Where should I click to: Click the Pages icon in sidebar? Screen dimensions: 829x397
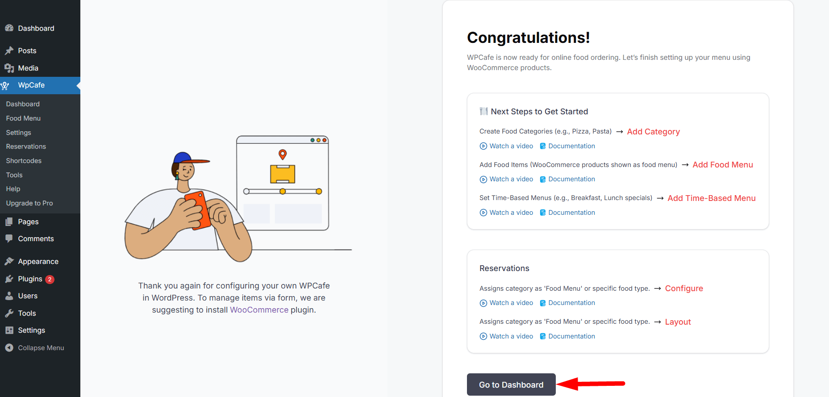(9, 221)
